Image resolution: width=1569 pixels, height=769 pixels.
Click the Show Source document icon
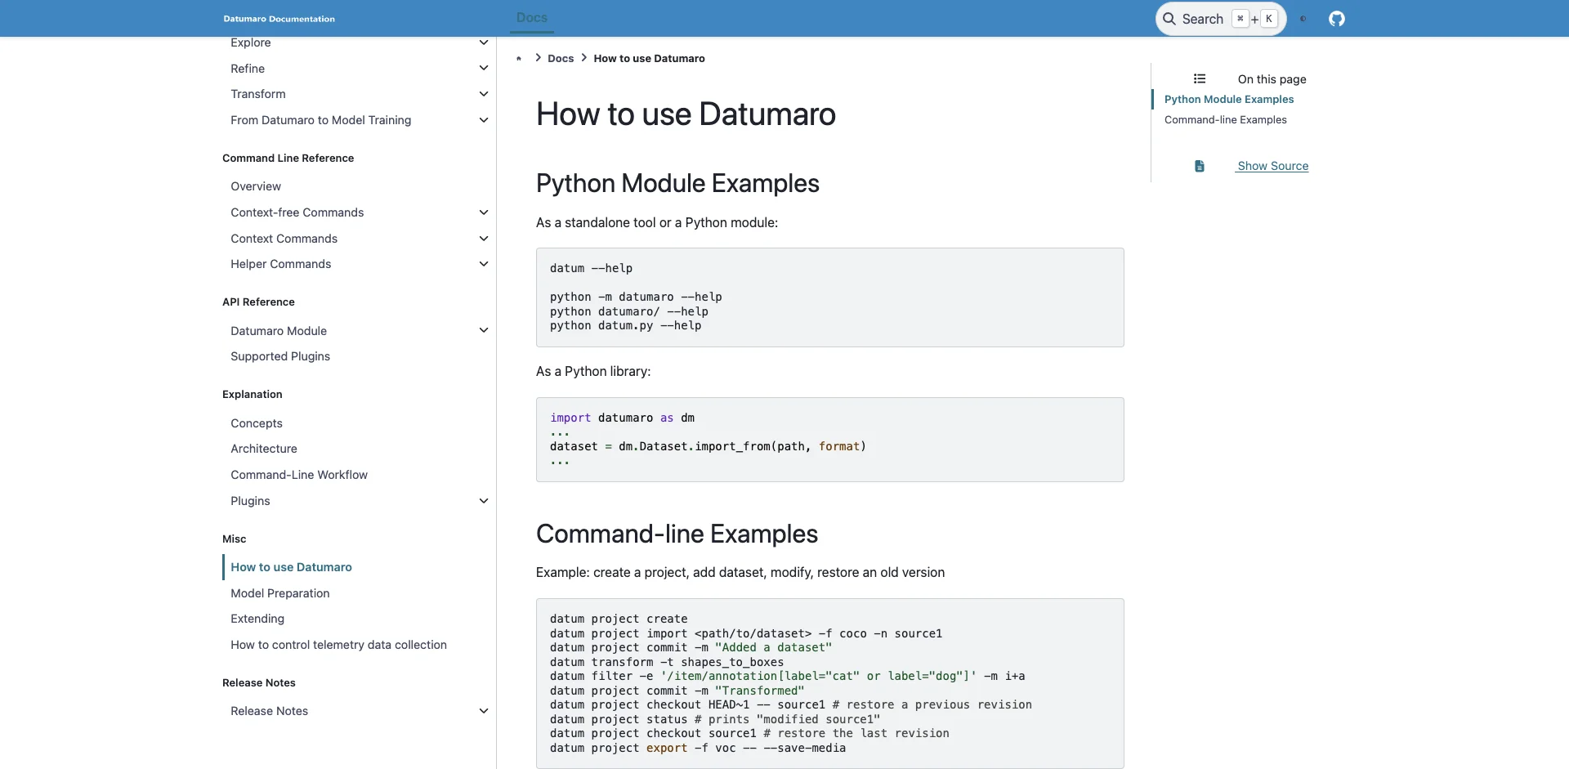[x=1200, y=166]
